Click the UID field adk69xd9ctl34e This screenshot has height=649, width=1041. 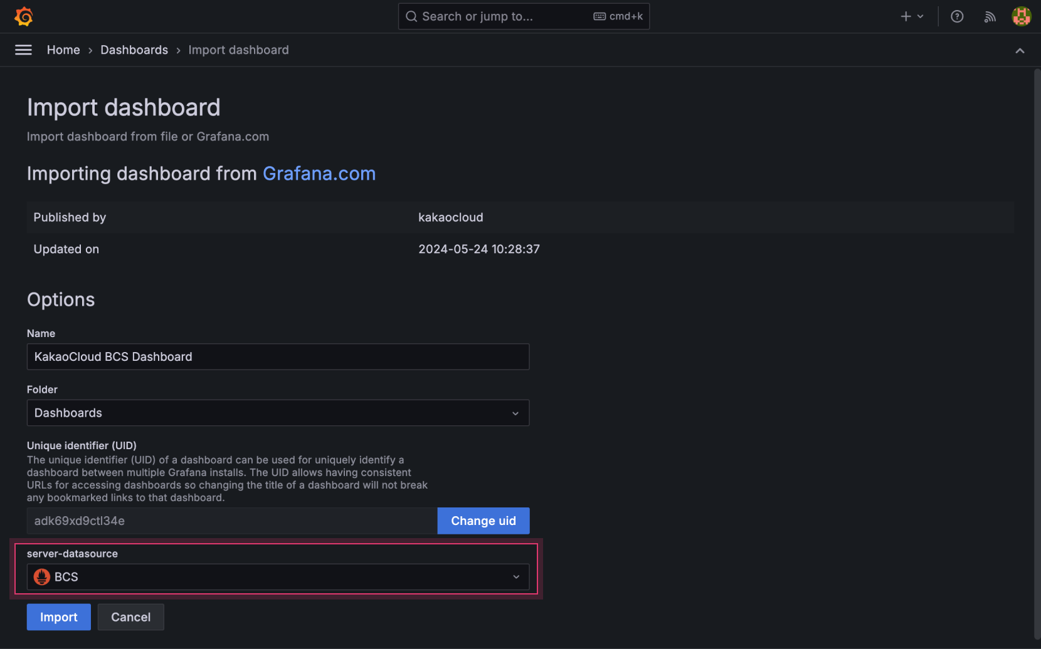[x=232, y=521]
